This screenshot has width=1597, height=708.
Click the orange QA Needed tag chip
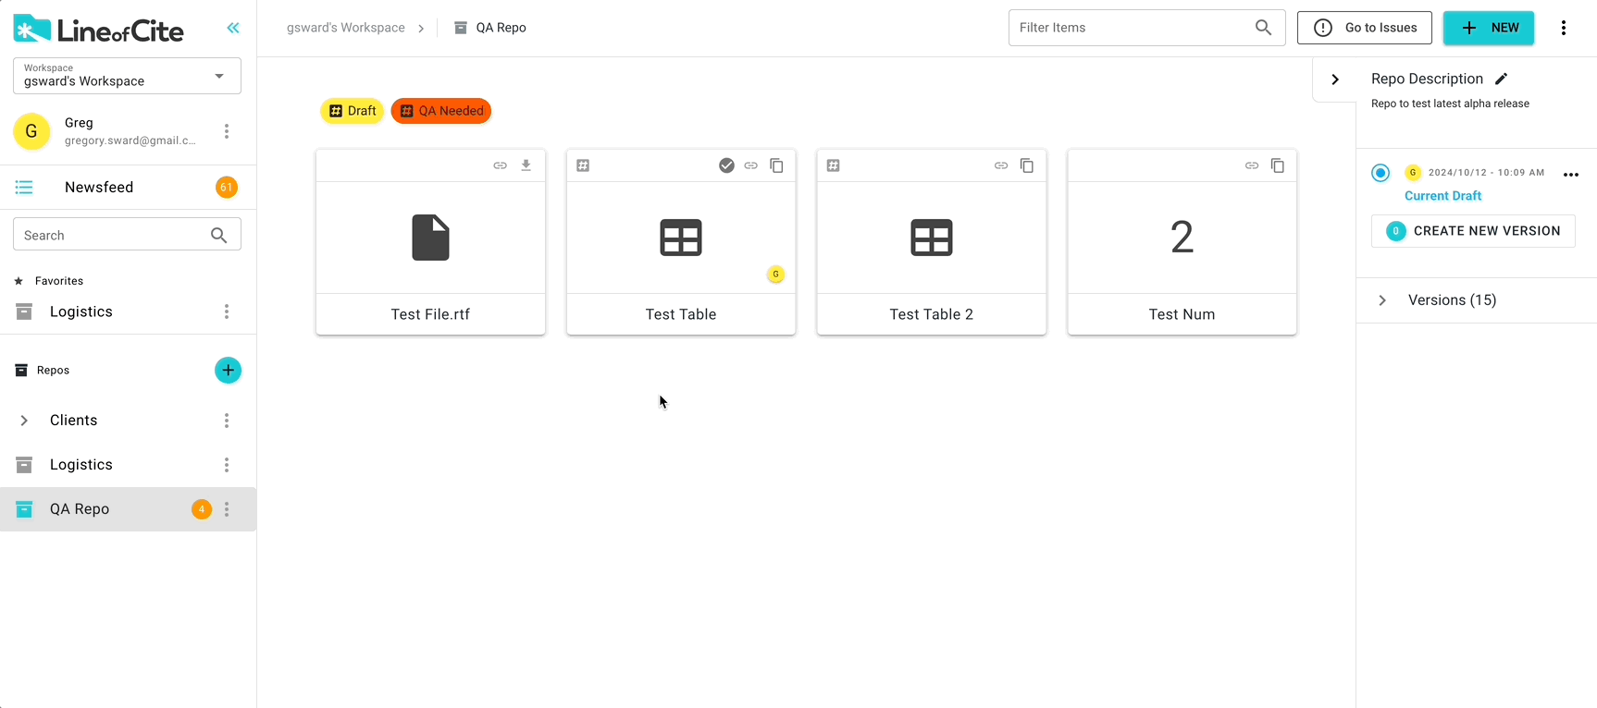point(441,111)
